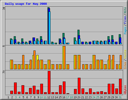128x100 pixels.
Task: Click the y-axis value 5
Action: [x=4, y=46]
